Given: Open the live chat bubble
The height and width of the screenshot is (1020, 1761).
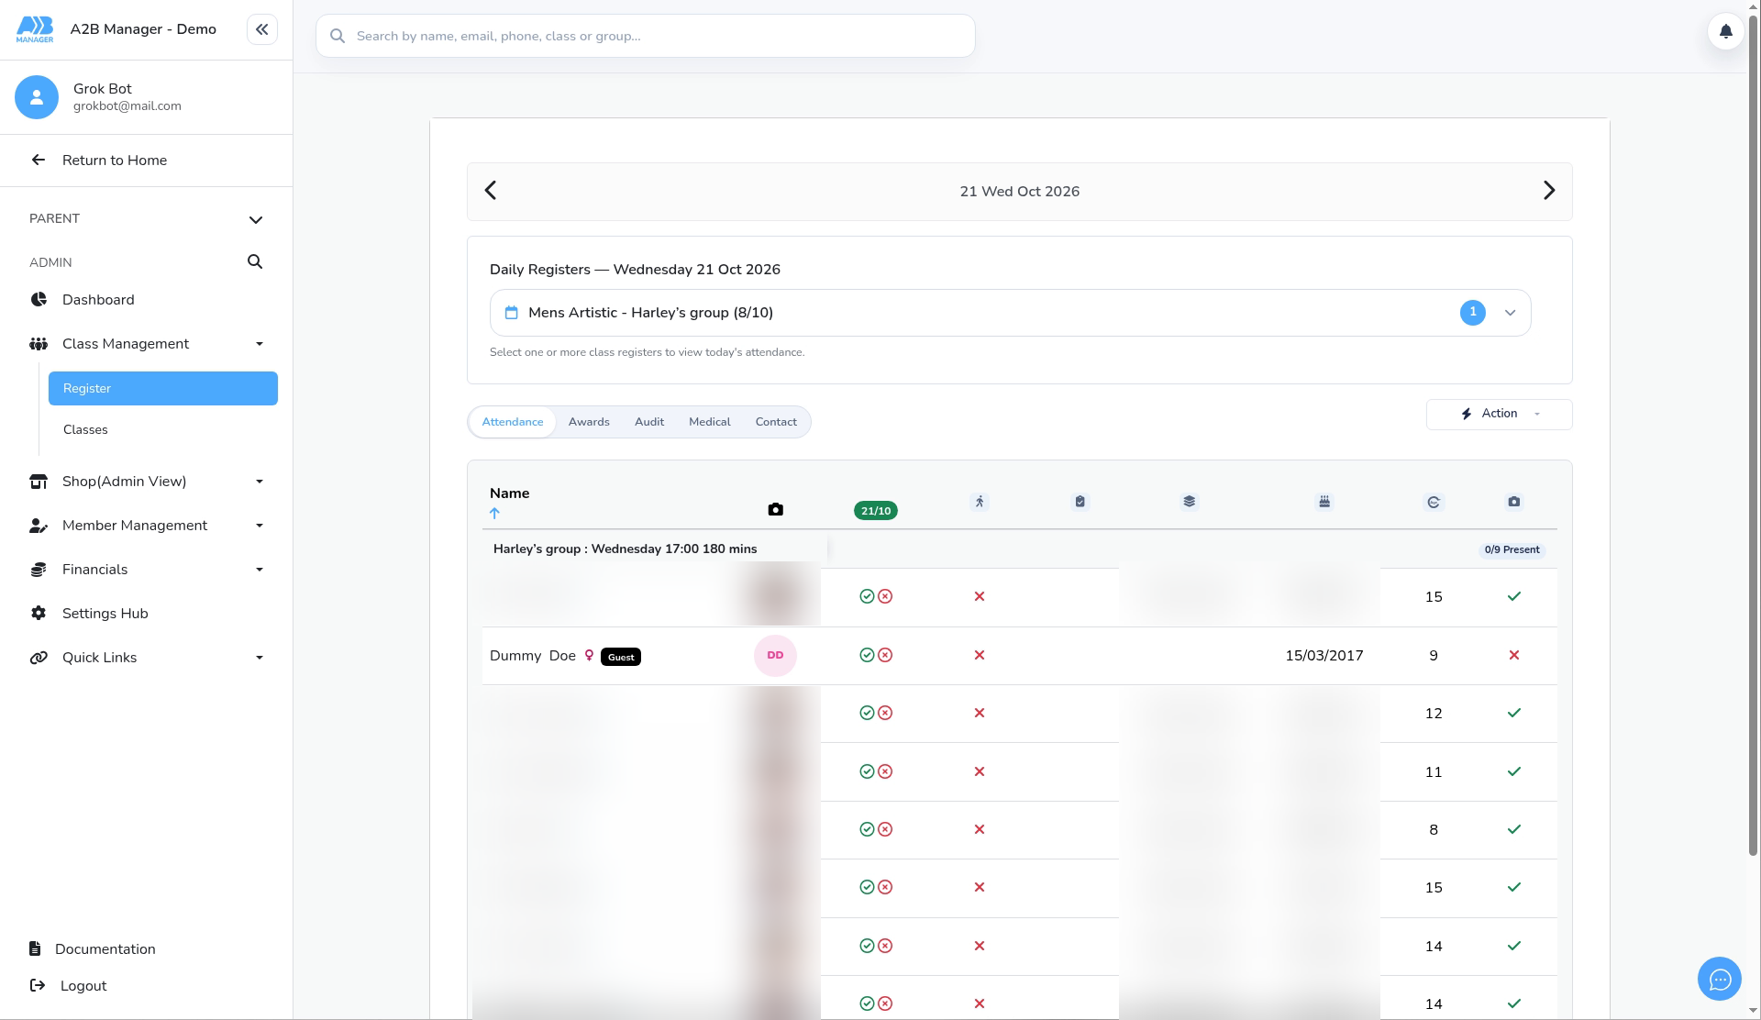Looking at the screenshot, I should pyautogui.click(x=1720, y=980).
